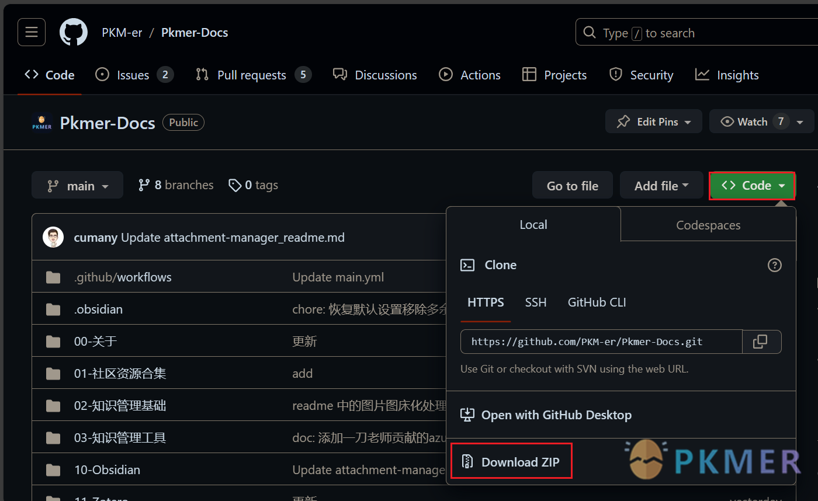Click the folder icon beside .obsidian
The width and height of the screenshot is (818, 501).
click(53, 309)
